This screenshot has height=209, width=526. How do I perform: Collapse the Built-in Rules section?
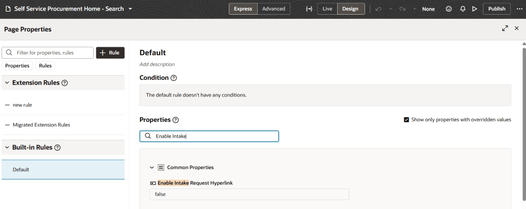tap(7, 148)
